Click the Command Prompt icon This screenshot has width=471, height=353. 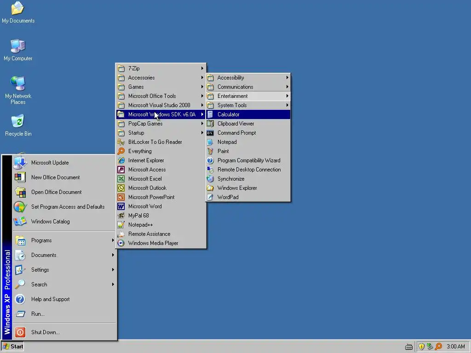(210, 133)
